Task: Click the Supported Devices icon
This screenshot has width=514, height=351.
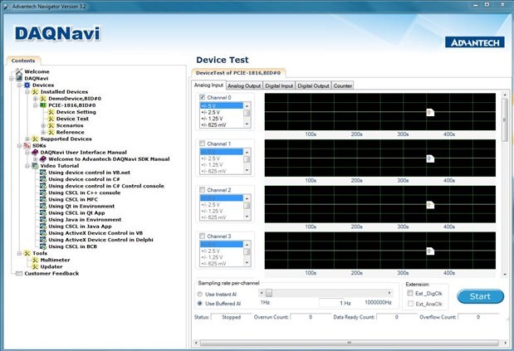Action: 35,139
